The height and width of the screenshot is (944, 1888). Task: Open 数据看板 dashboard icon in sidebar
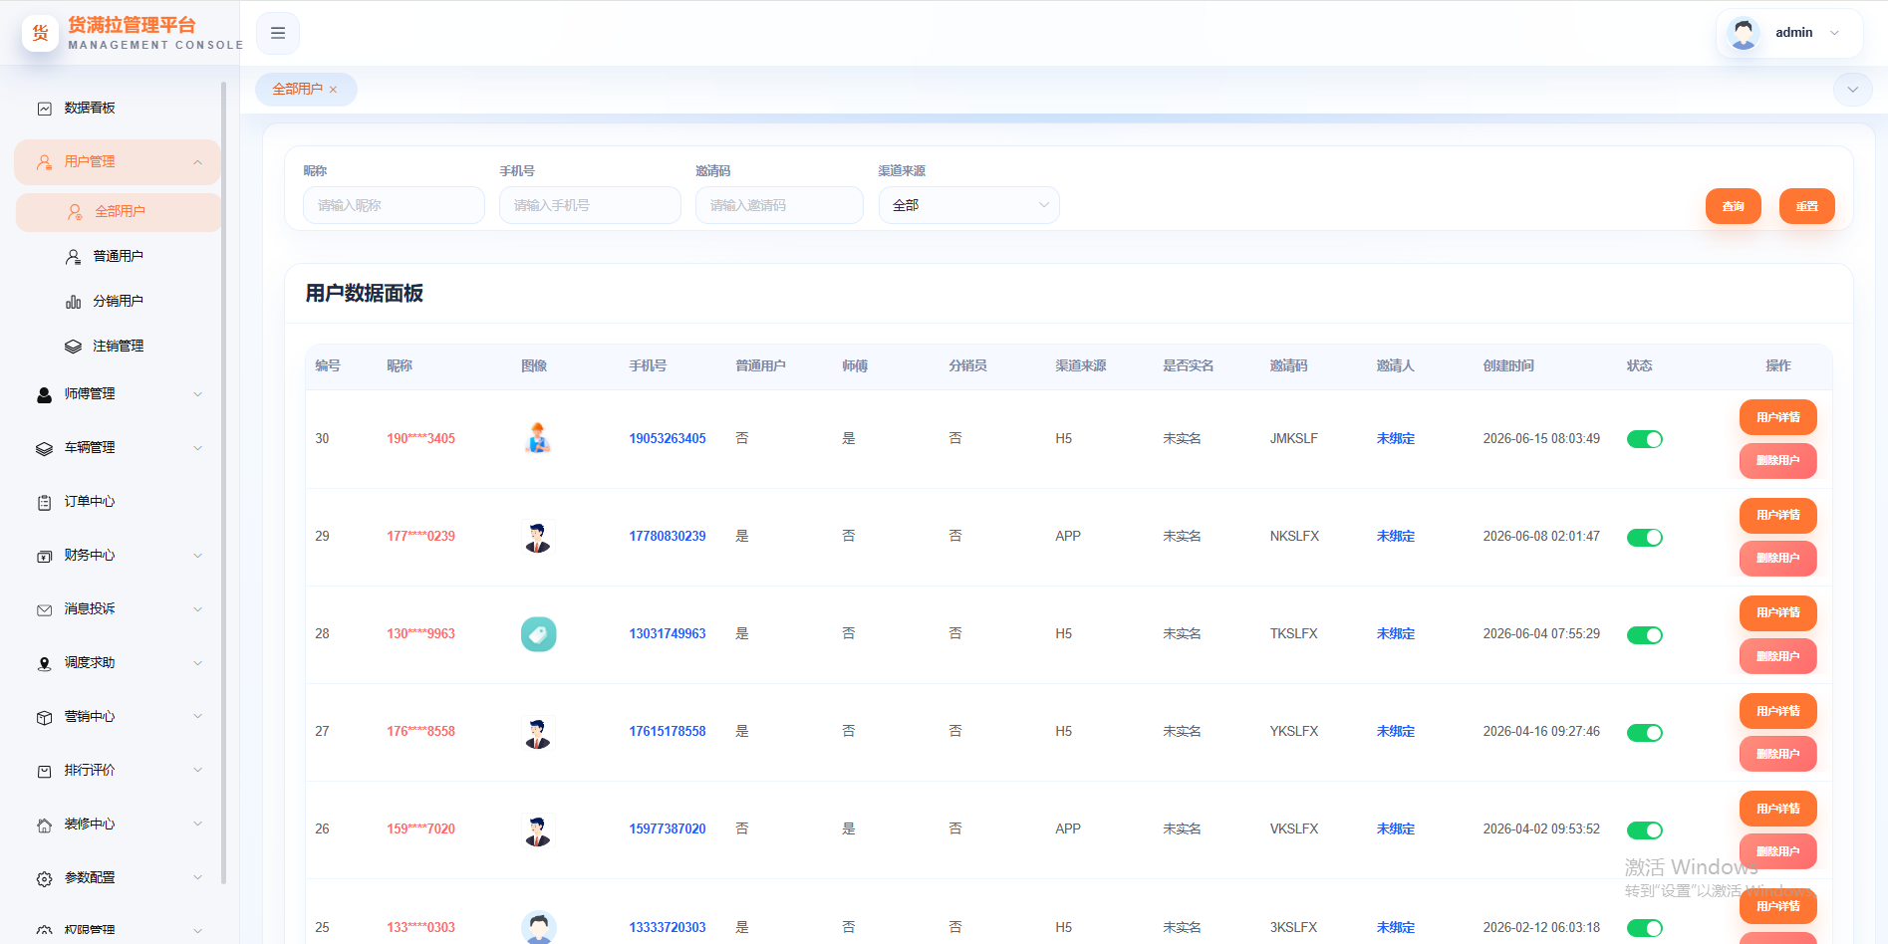click(45, 109)
